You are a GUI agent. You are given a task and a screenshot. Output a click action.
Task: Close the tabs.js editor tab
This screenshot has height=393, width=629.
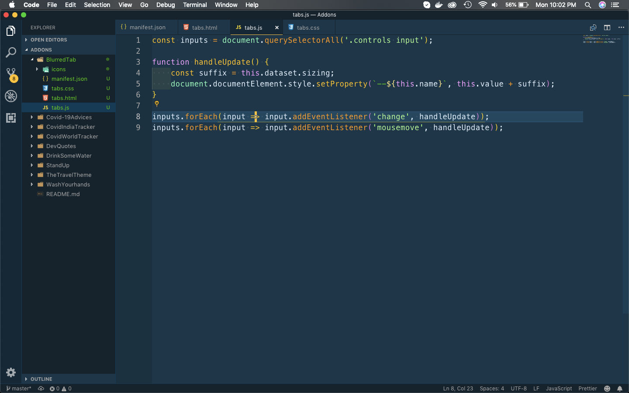click(x=276, y=28)
